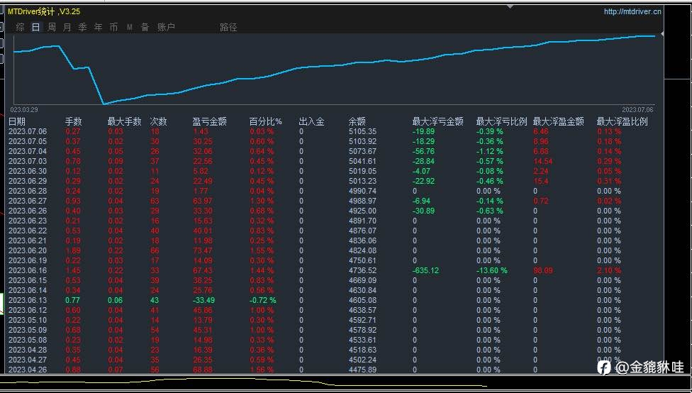Click the 最大浮亏金额 column header
This screenshot has height=393, width=692.
(437, 121)
